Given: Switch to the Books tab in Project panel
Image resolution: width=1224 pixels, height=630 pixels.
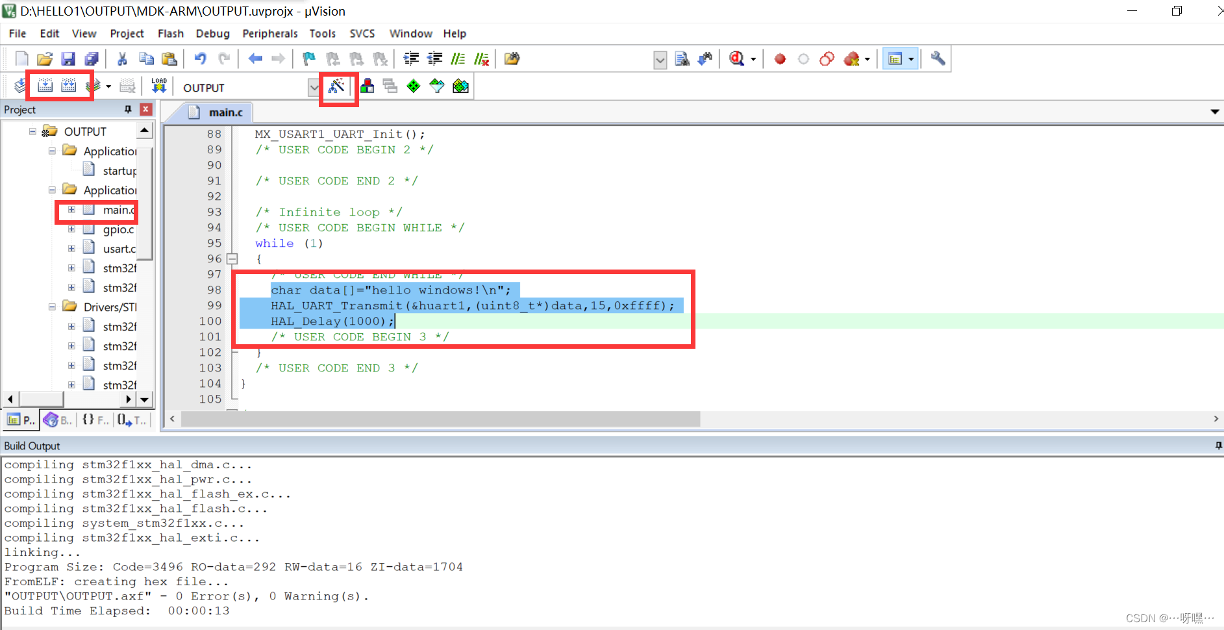Looking at the screenshot, I should [58, 420].
